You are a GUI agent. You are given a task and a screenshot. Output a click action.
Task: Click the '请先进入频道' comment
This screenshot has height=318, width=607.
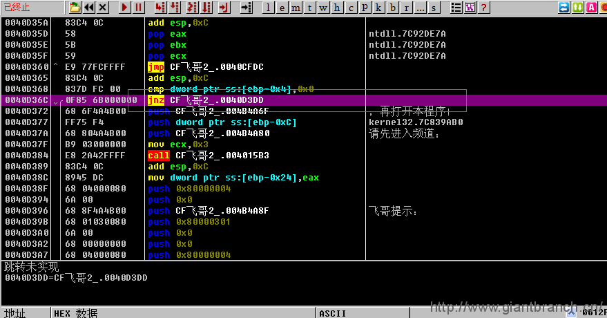click(404, 133)
